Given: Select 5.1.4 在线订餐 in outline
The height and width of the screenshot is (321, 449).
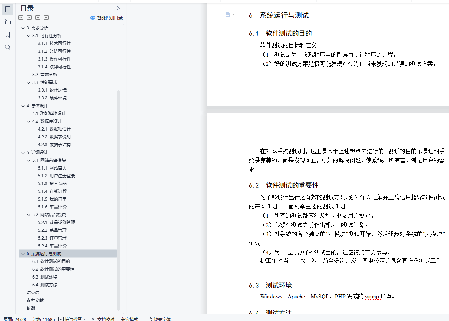Looking at the screenshot, I should click(x=52, y=191).
